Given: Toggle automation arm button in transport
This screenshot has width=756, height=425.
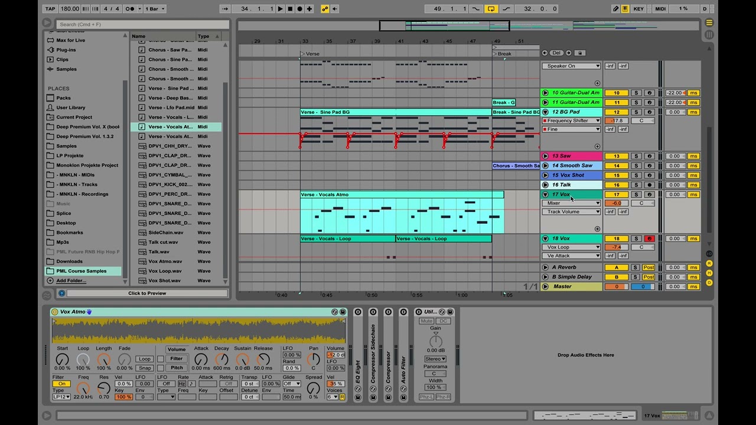Looking at the screenshot, I should [x=325, y=9].
